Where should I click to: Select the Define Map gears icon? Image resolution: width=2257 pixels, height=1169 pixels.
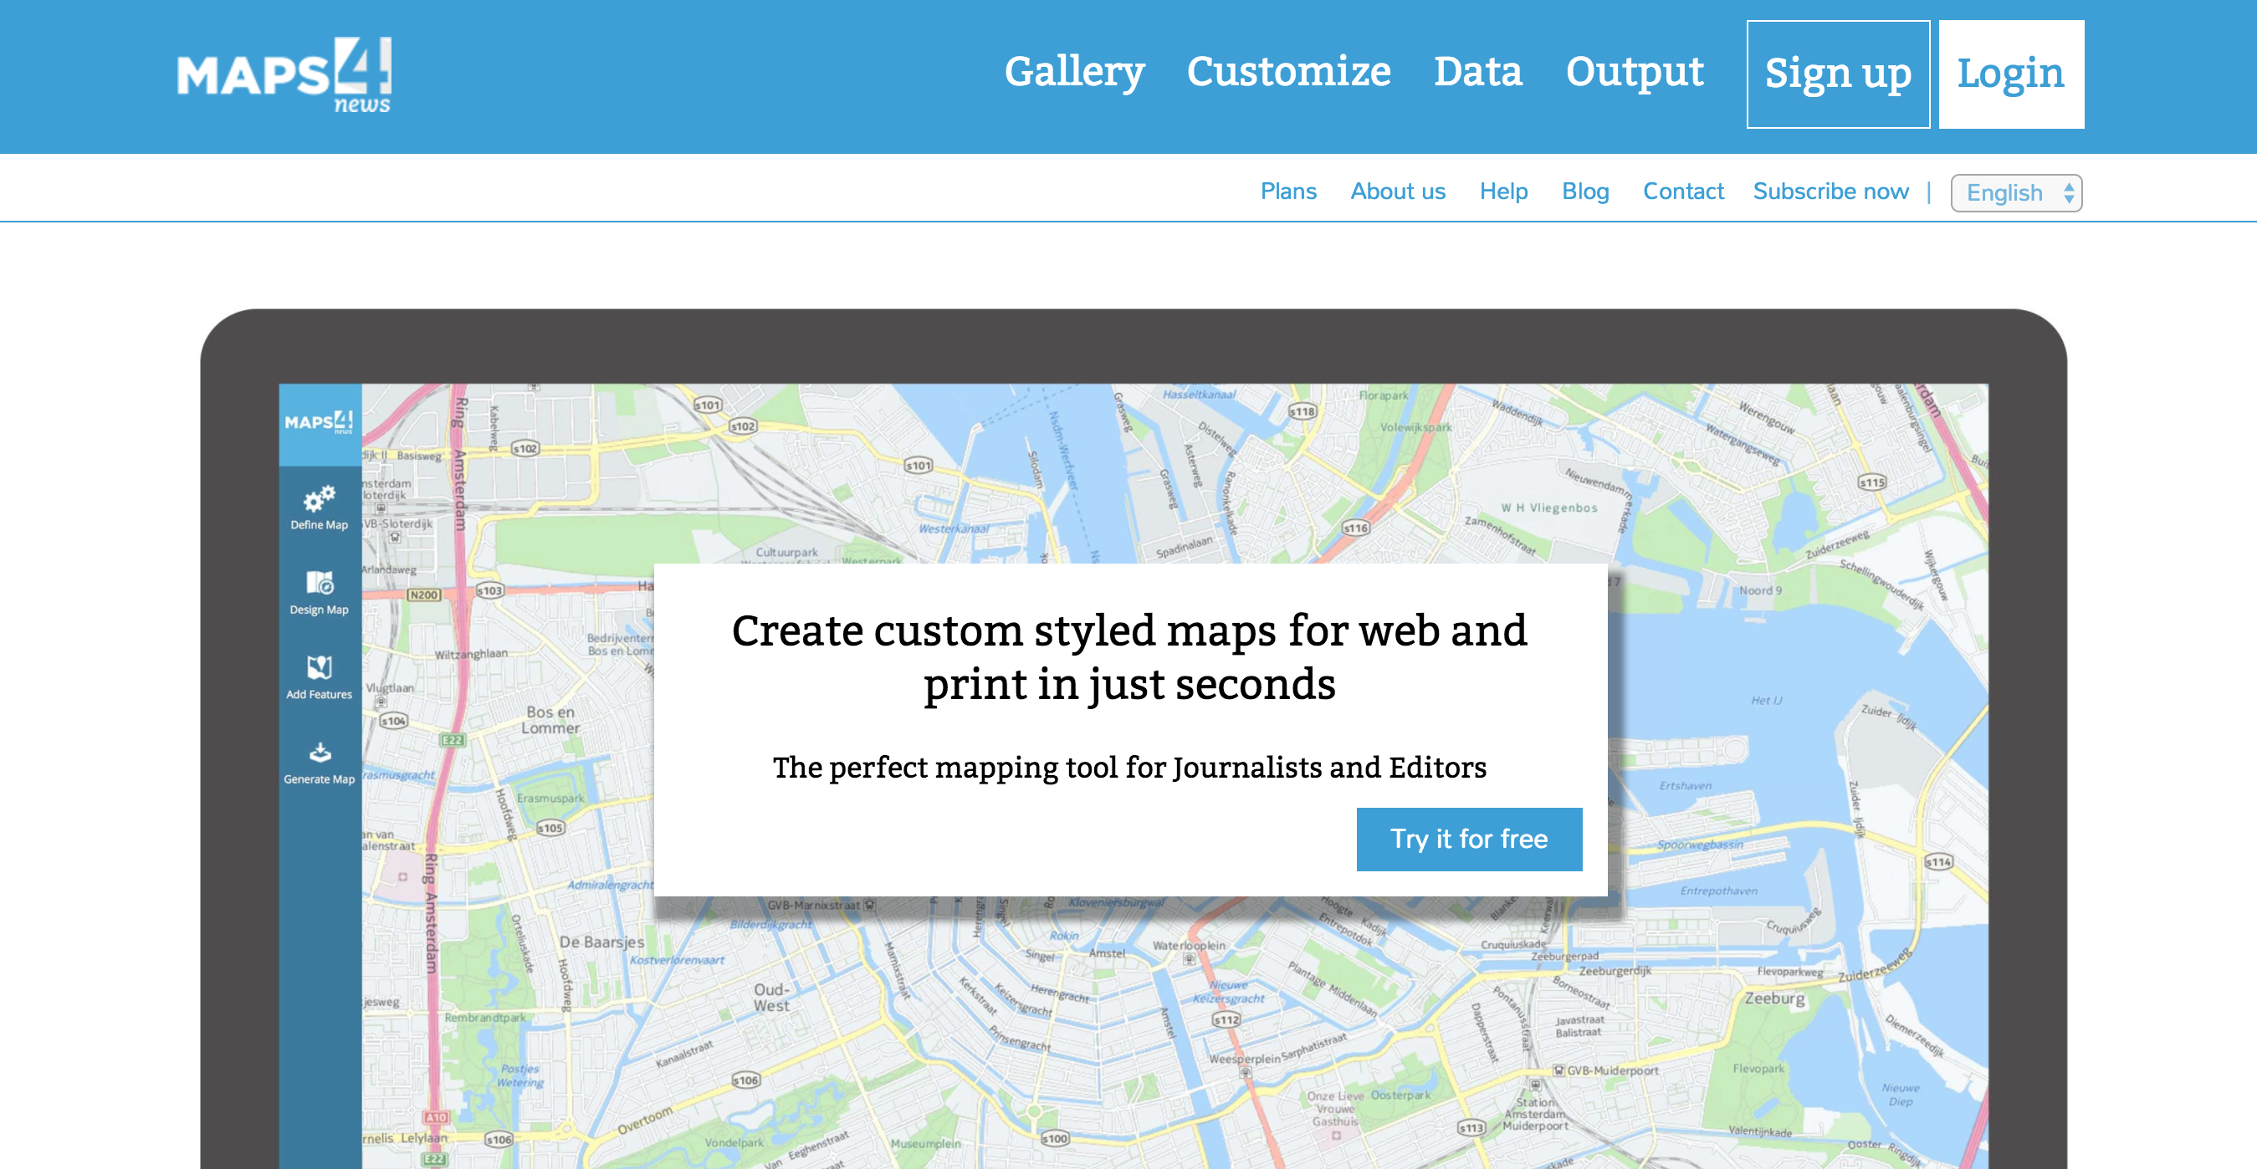(x=319, y=498)
